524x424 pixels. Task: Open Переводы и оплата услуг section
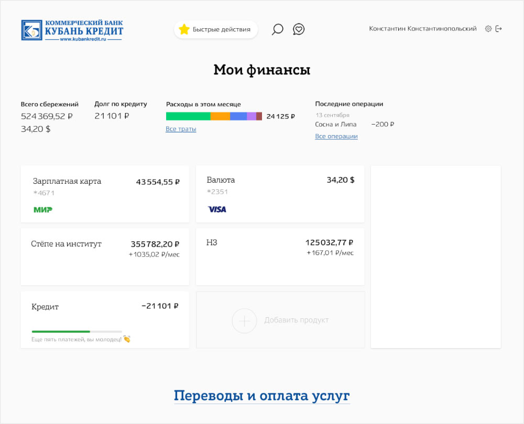[261, 396]
